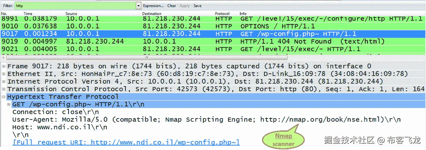Expand the Ethernet II tree node

click(4, 74)
